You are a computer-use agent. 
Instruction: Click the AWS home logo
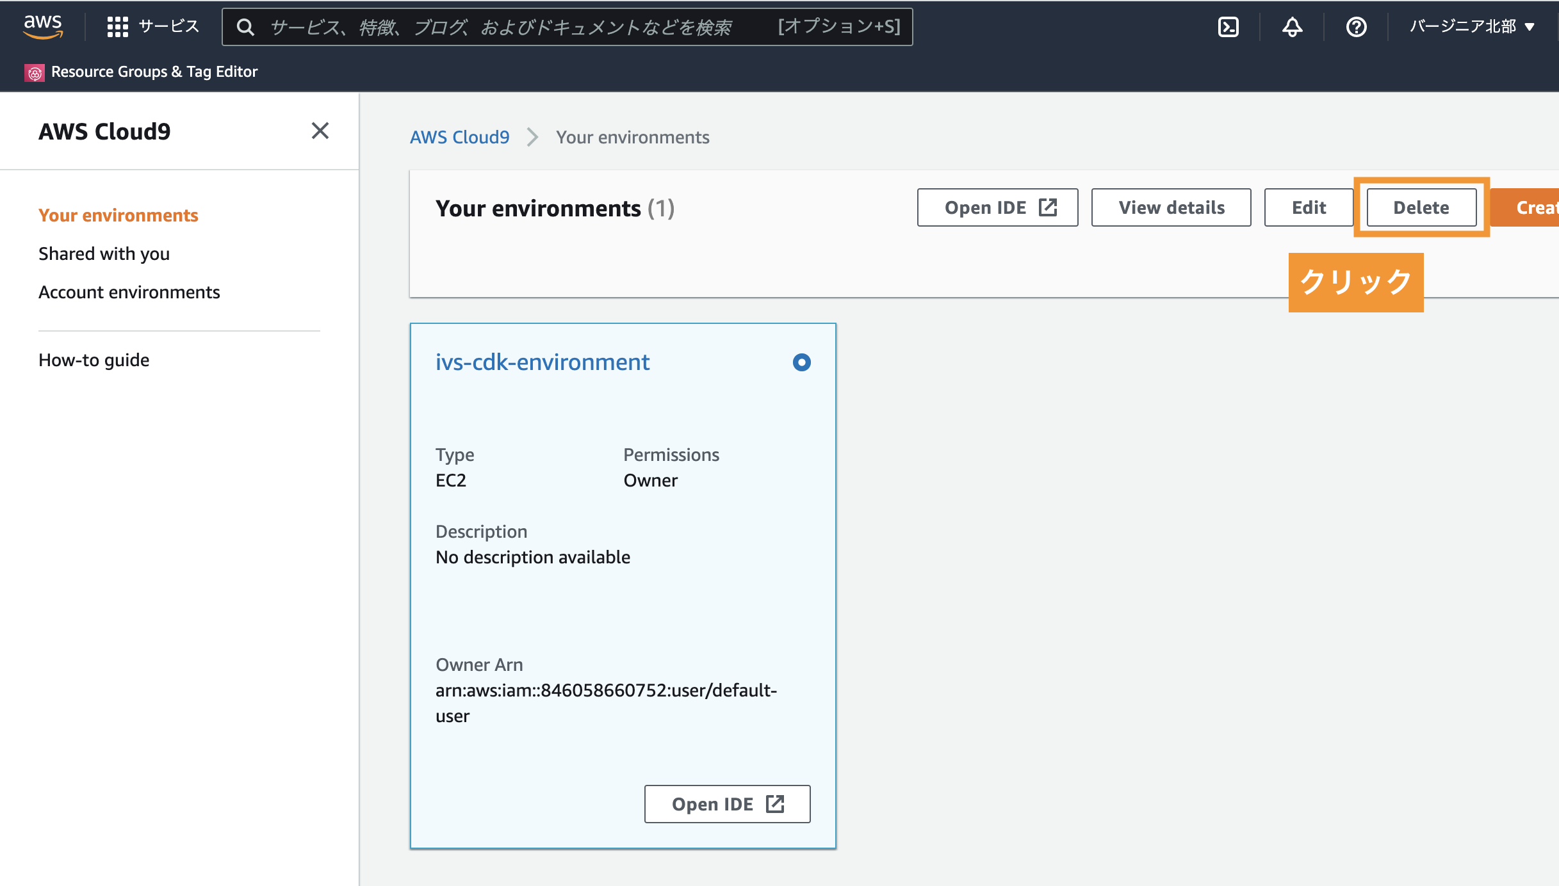[x=42, y=26]
